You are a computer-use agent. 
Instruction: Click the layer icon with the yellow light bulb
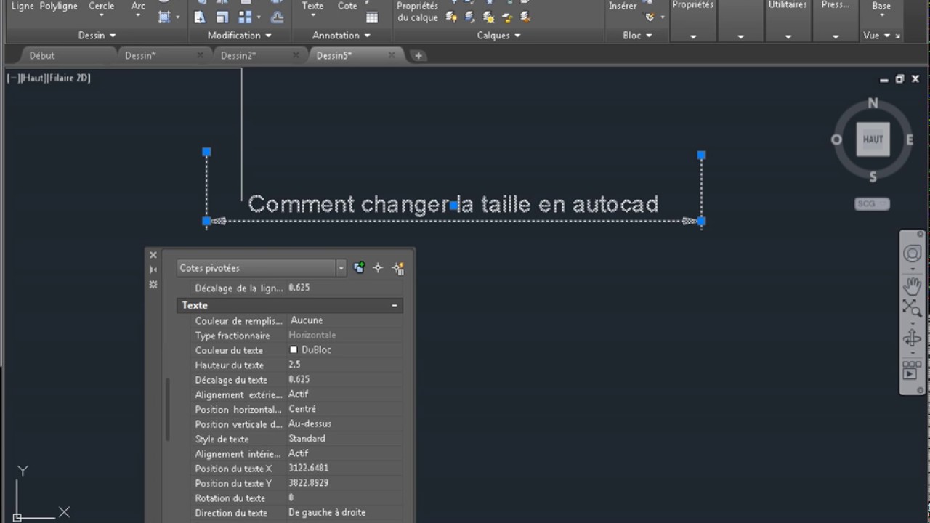pos(451,17)
